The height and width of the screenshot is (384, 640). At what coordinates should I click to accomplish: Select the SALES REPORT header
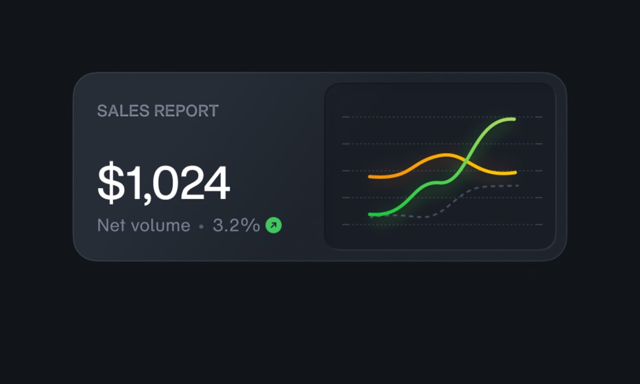pos(157,111)
